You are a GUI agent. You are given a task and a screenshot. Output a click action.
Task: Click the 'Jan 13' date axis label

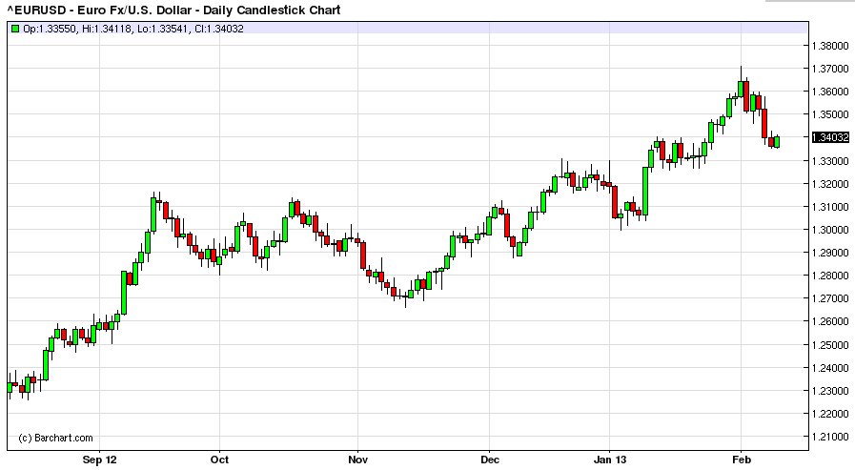click(x=610, y=460)
